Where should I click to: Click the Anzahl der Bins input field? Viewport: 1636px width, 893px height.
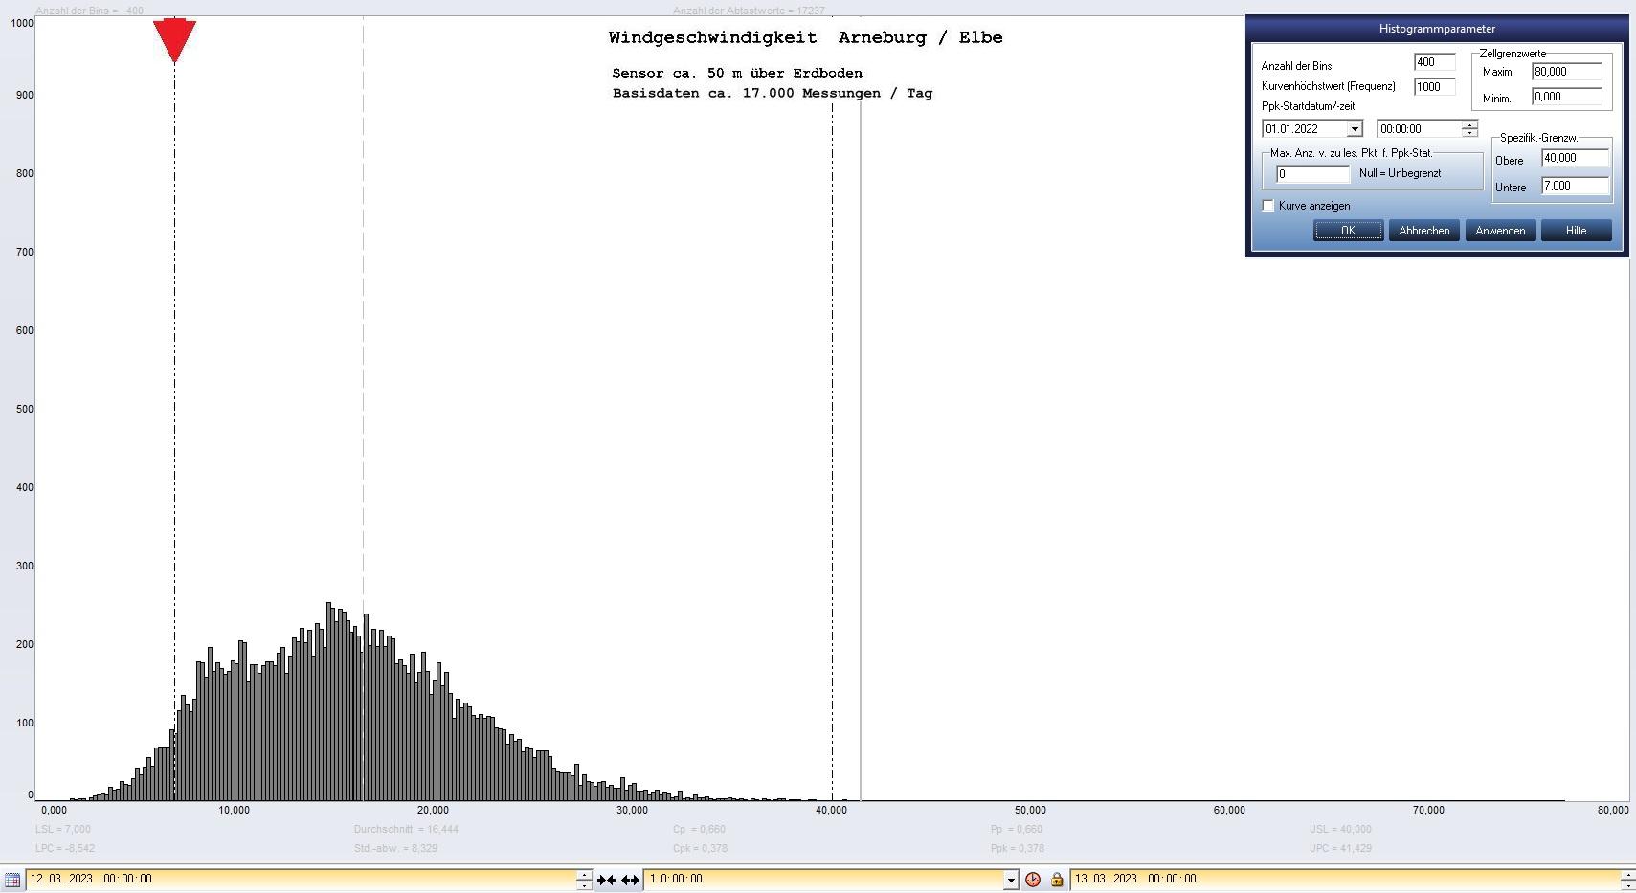tap(1434, 62)
